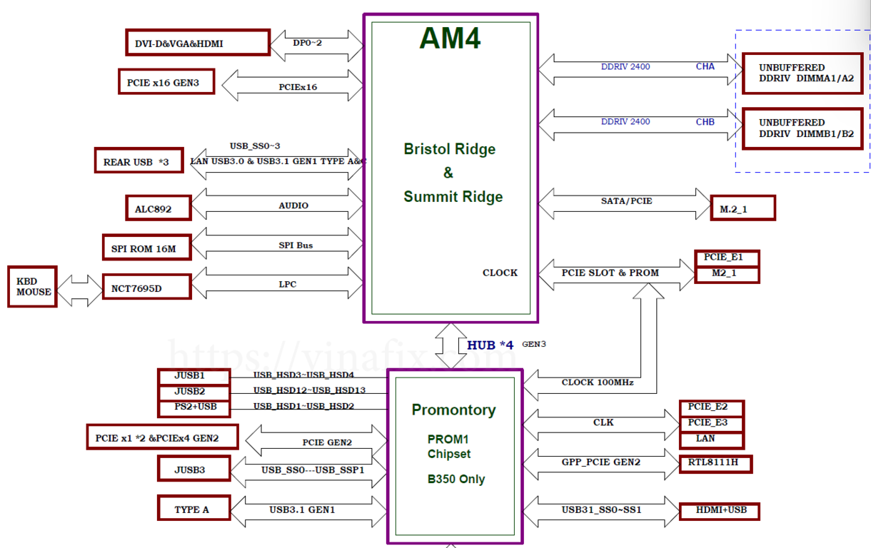This screenshot has height=548, width=871.
Task: Select the JUSB3 box
Action: click(193, 468)
